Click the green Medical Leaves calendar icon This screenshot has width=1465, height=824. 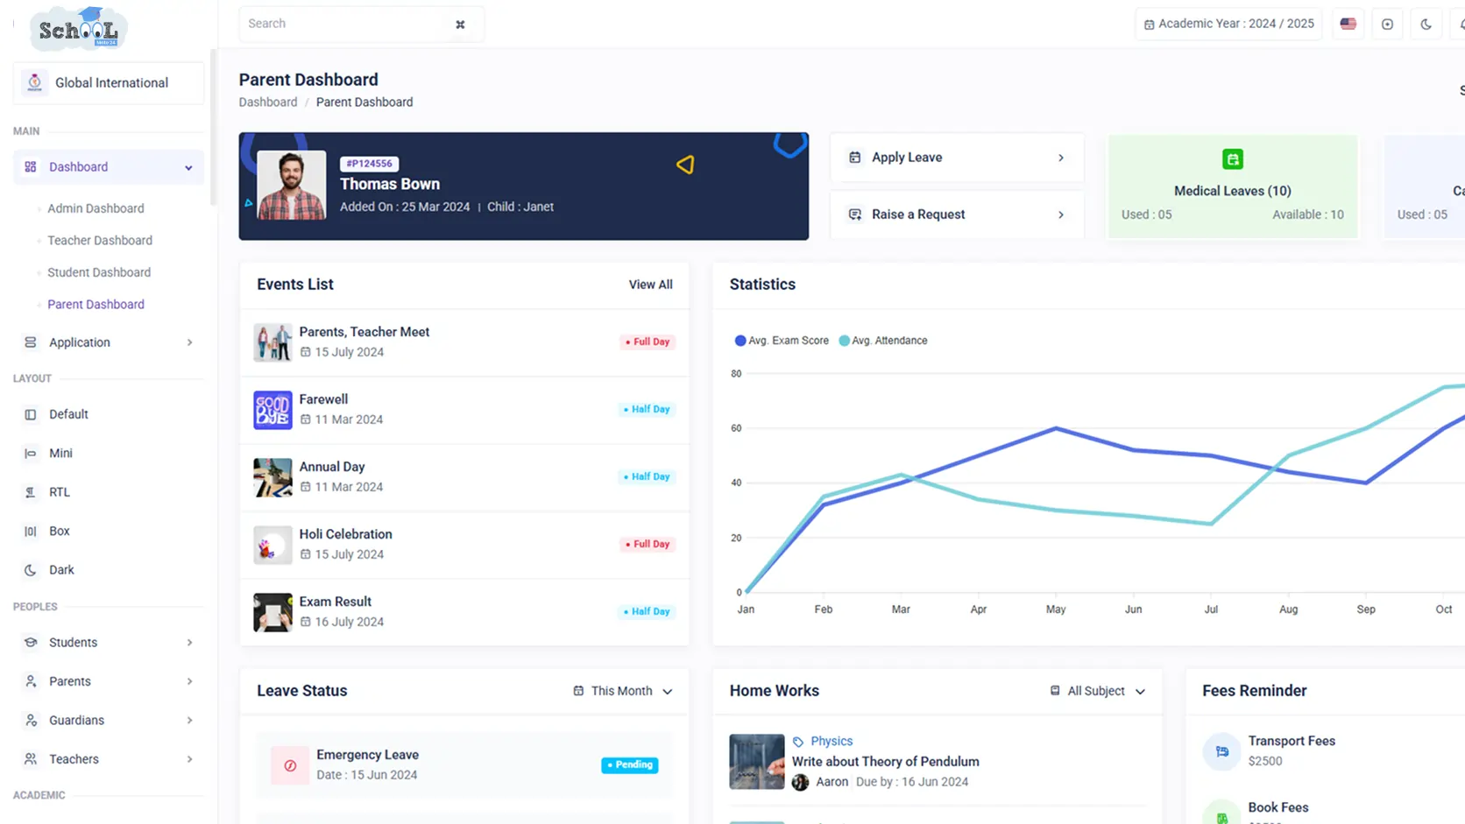(x=1232, y=159)
